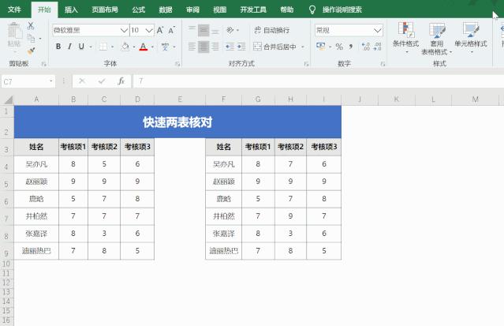This screenshot has height=326, width=504.
Task: Click the Tell Me search box (操作说明搜索)
Action: tap(342, 9)
